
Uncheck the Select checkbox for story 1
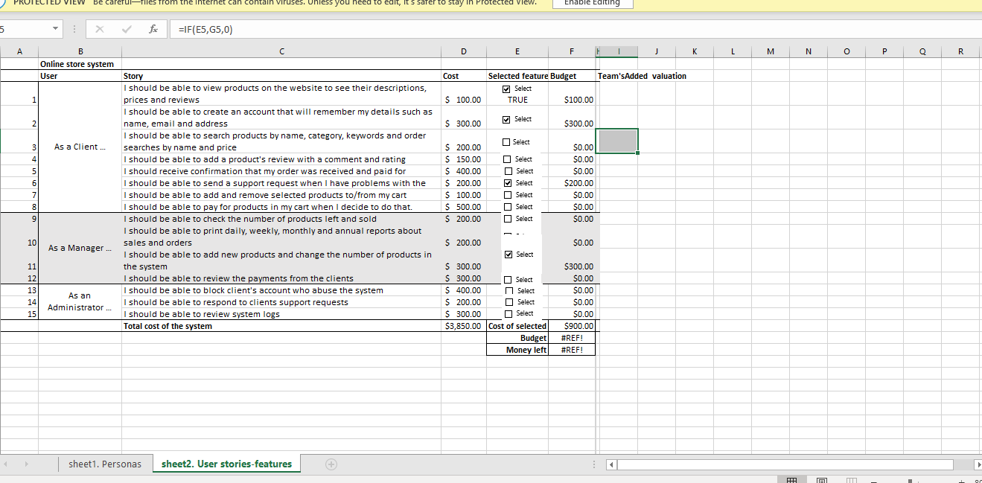(x=507, y=89)
